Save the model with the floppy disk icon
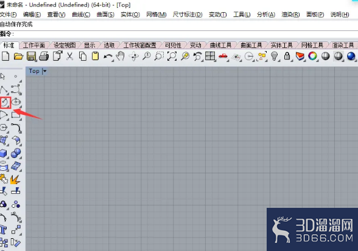This screenshot has height=251, width=358. tap(31, 56)
